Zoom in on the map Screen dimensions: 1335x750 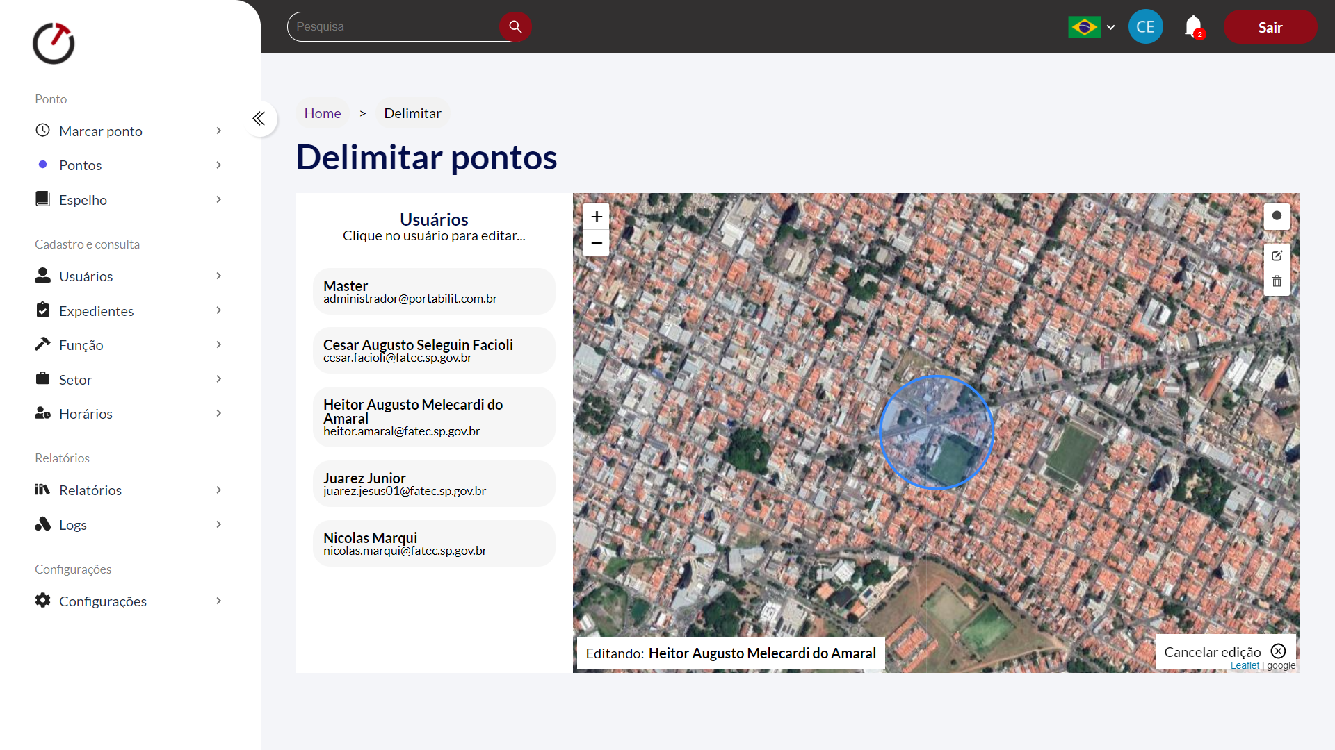(x=597, y=217)
